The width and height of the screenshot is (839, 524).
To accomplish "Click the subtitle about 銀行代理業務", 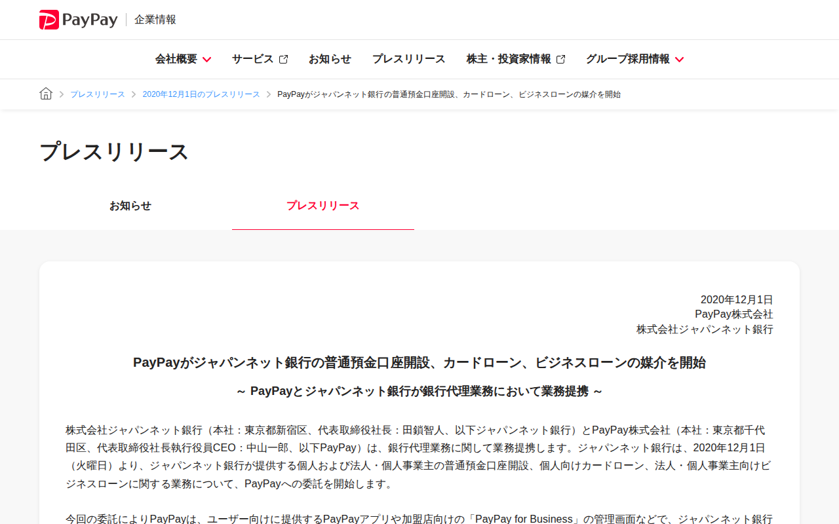I will coord(419,392).
